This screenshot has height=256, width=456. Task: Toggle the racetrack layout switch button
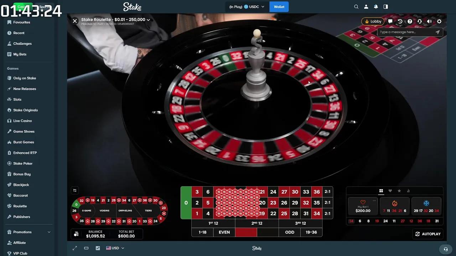[75, 190]
